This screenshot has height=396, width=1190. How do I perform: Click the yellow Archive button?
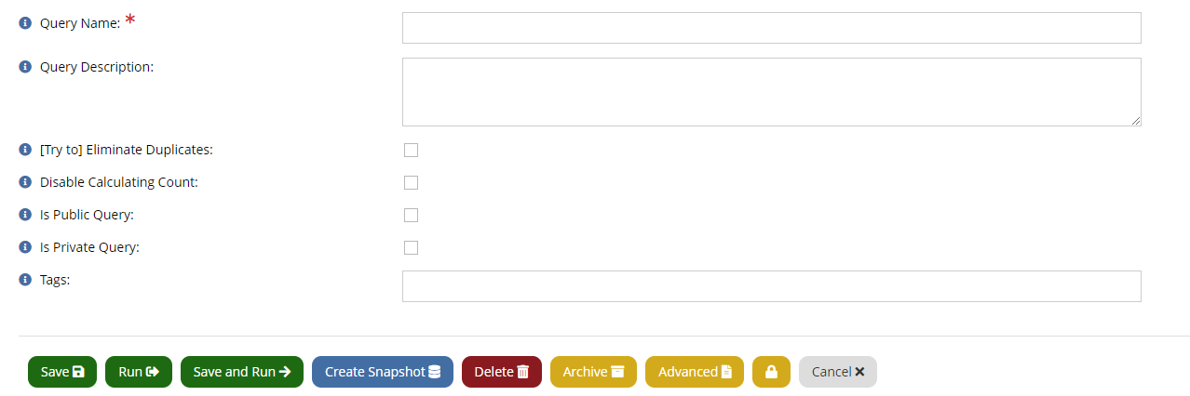(593, 372)
